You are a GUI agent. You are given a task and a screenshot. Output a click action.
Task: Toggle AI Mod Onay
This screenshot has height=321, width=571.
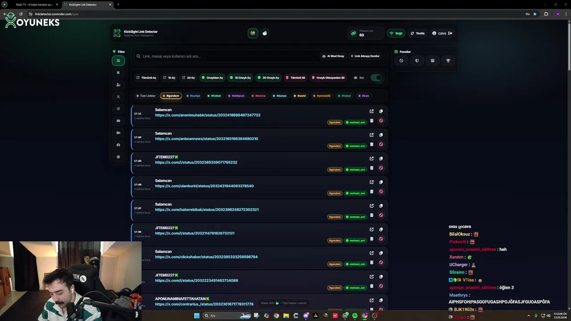coord(333,56)
